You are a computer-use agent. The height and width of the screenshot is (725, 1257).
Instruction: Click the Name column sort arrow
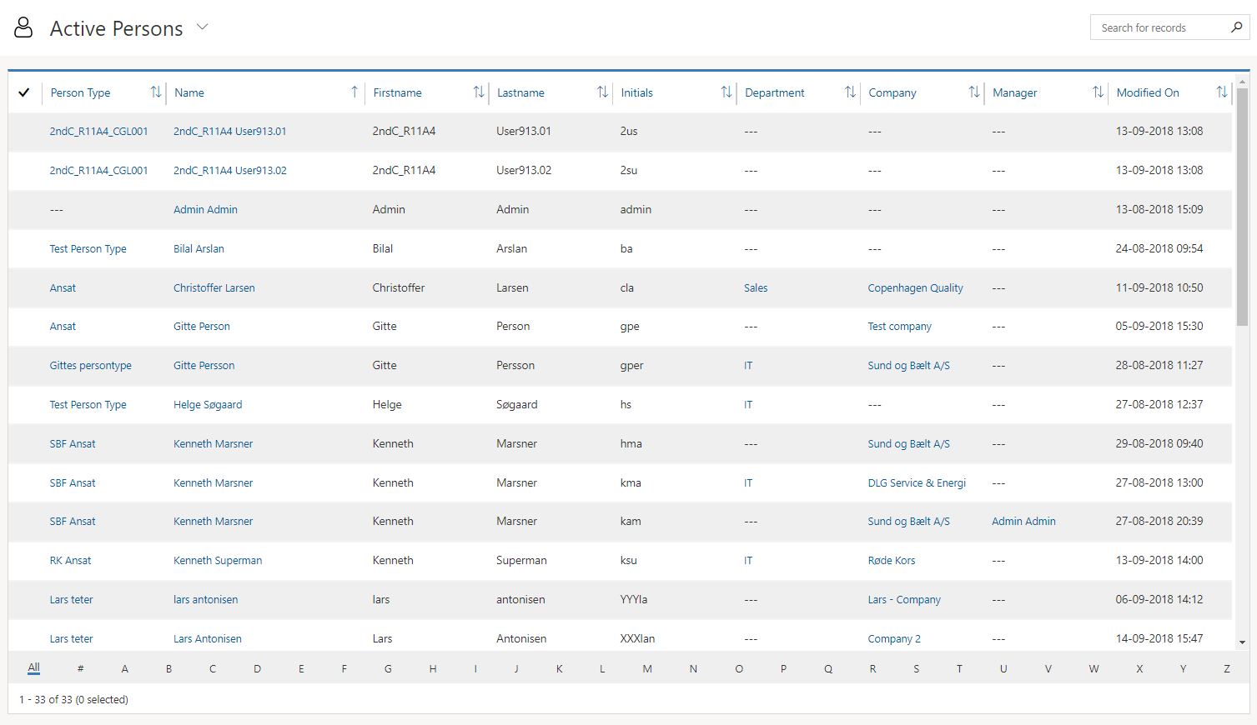coord(354,92)
